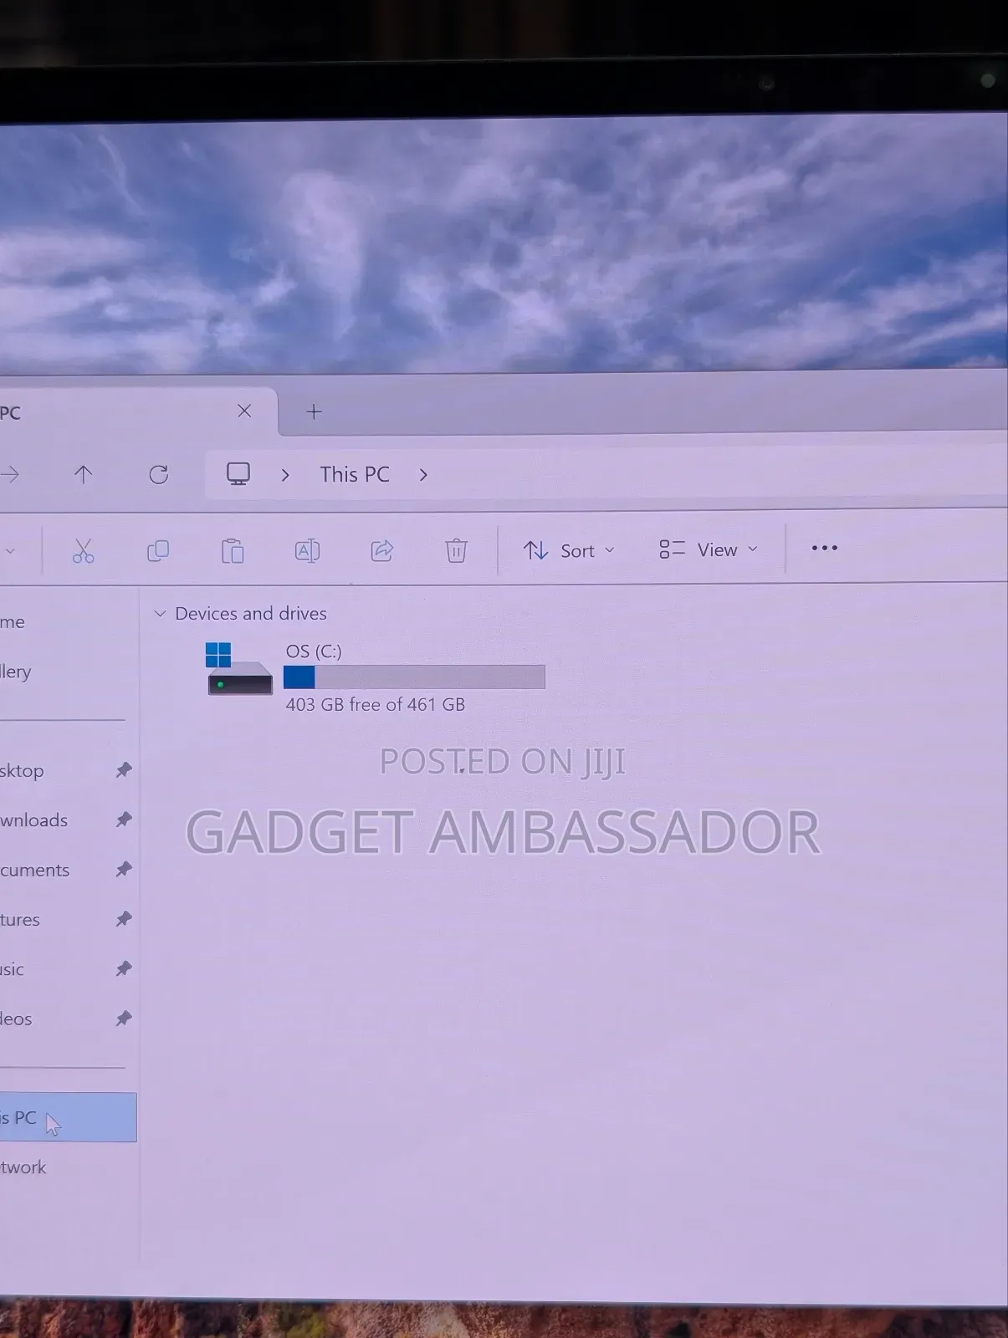Viewport: 1008px width, 1338px height.
Task: Select the OS (C:) drive icon
Action: (x=240, y=669)
